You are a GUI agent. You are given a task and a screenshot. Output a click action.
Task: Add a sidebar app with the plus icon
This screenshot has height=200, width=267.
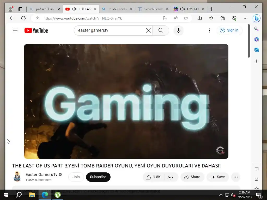tap(257, 61)
